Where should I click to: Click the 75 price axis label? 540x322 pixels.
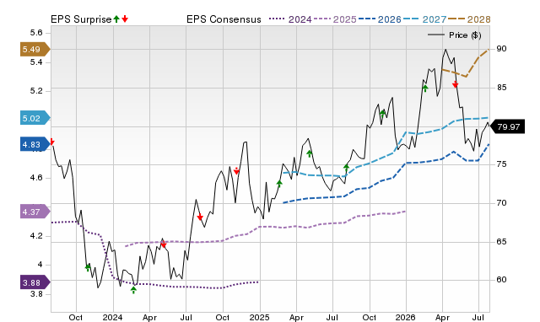(x=501, y=164)
